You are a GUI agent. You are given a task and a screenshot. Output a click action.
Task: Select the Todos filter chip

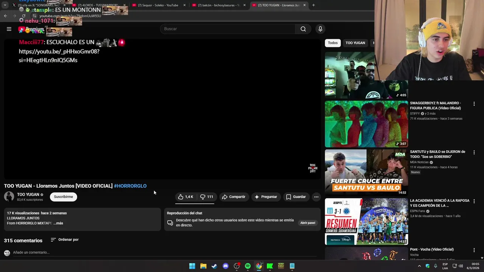pos(333,43)
